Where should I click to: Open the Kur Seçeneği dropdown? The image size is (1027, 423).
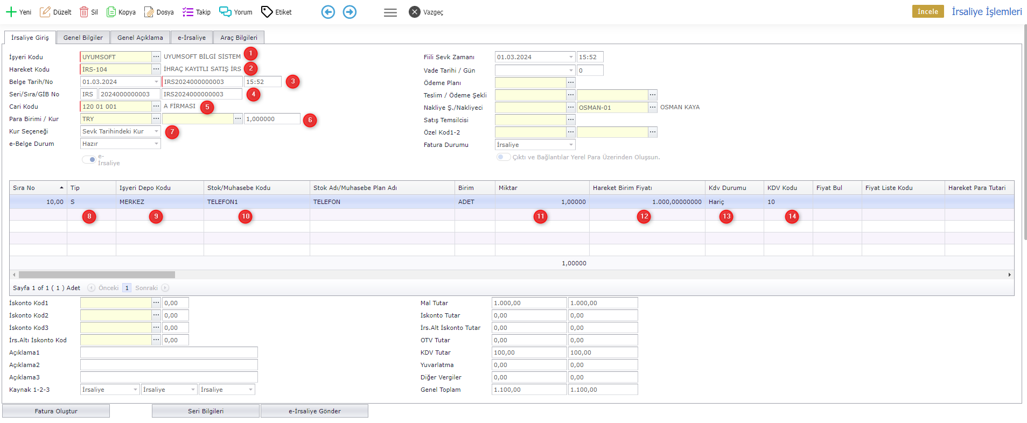click(x=156, y=131)
